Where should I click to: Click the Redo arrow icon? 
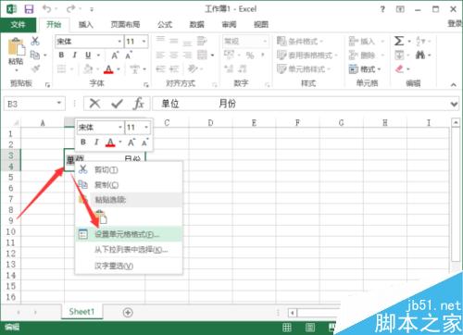coord(70,9)
